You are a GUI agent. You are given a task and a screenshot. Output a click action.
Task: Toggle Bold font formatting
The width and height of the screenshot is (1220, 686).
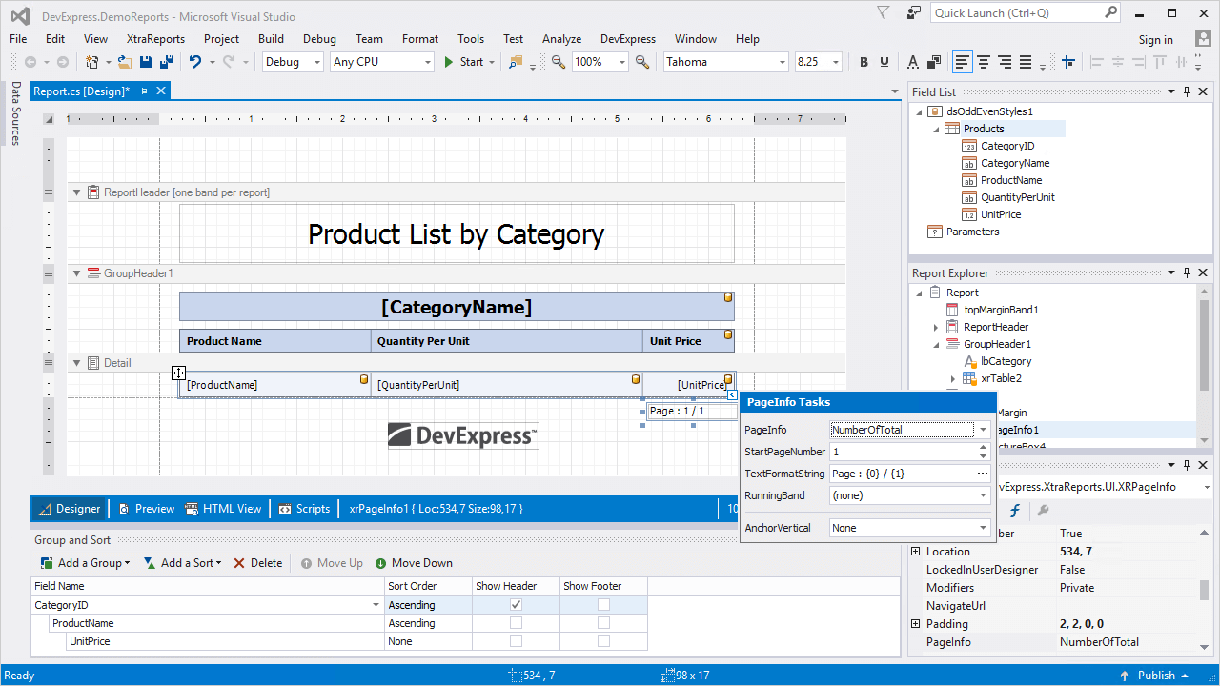[864, 62]
